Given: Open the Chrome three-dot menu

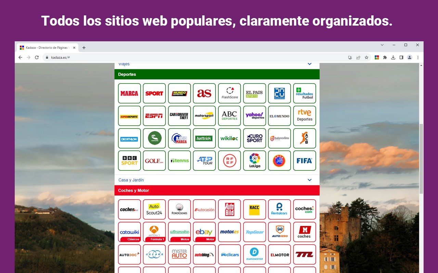Looking at the screenshot, I should (x=418, y=58).
